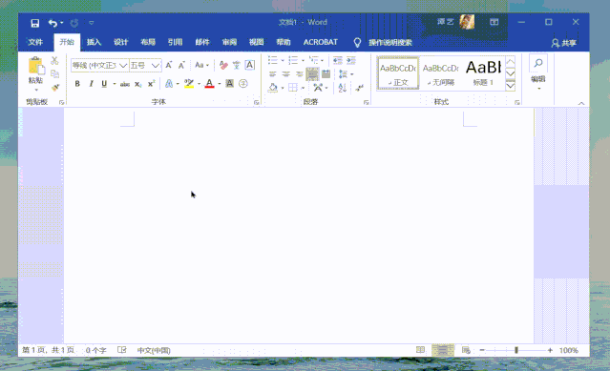The image size is (610, 371).
Task: Switch to the 布局 (Layout) tab
Action: 148,42
